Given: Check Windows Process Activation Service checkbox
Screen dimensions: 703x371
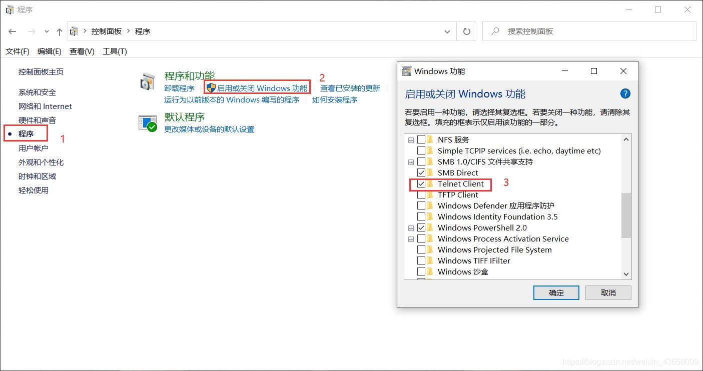Looking at the screenshot, I should click(x=421, y=238).
